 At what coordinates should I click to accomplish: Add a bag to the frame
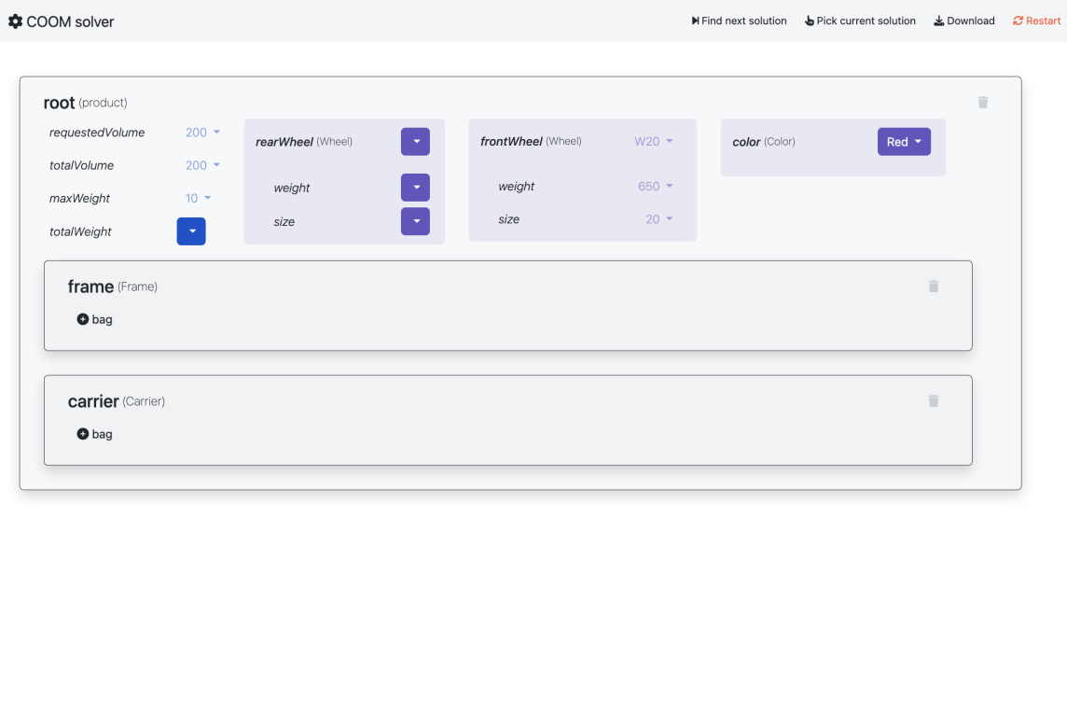[x=94, y=319]
